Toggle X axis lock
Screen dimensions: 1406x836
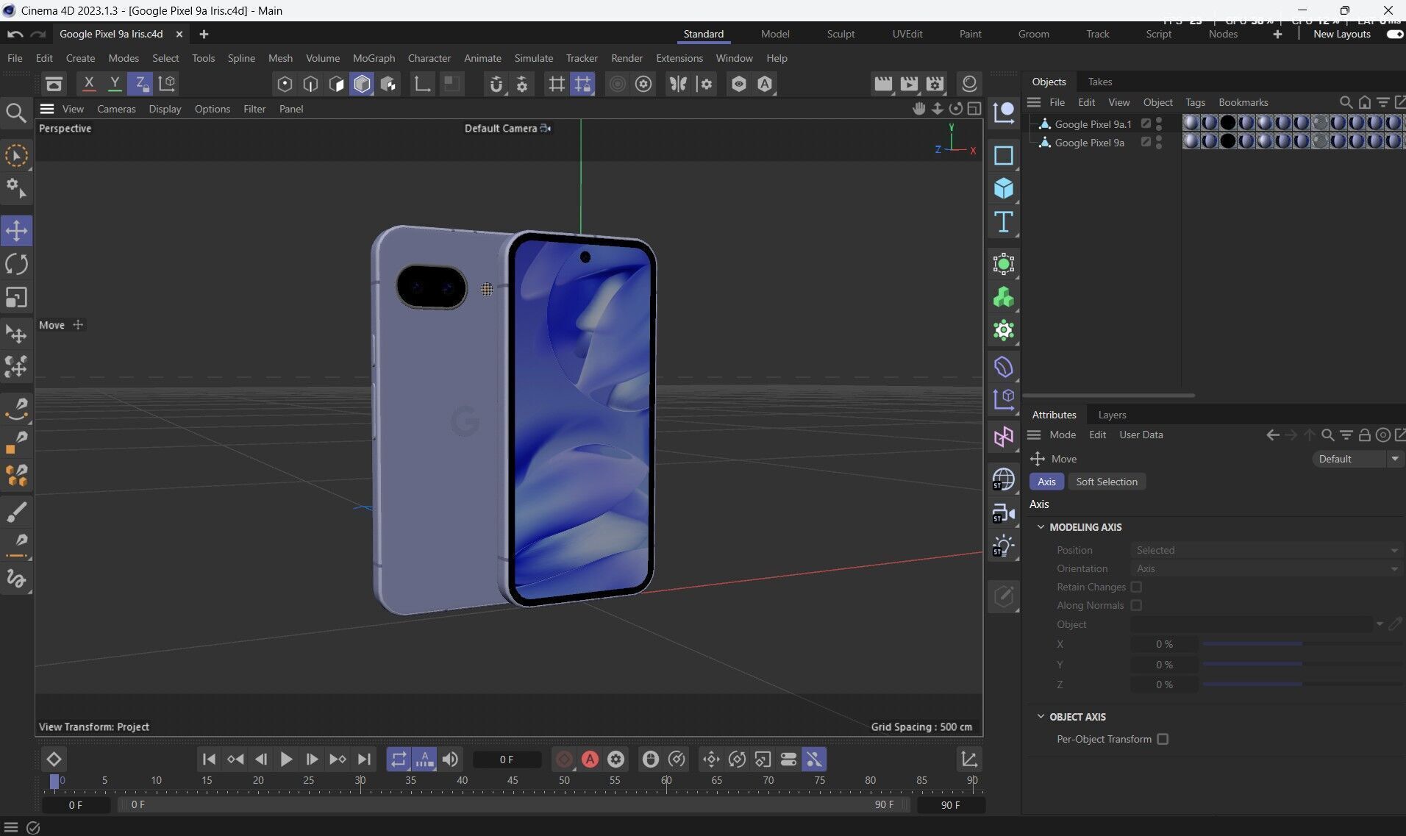click(89, 84)
